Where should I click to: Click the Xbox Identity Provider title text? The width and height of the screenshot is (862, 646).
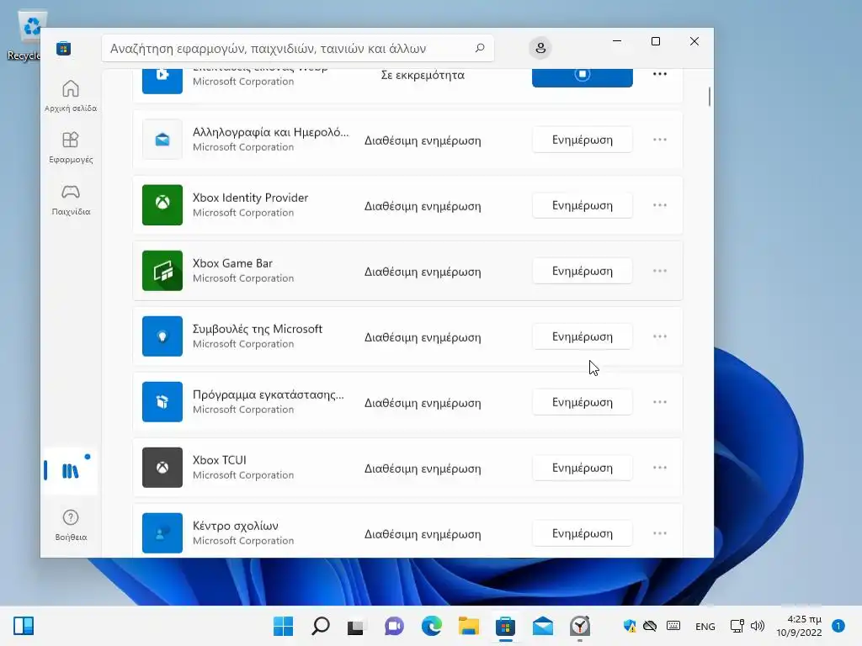click(x=250, y=198)
